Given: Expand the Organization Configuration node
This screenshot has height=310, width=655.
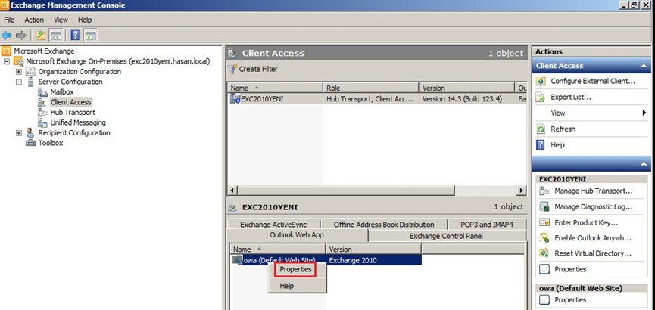Looking at the screenshot, I should point(19,71).
